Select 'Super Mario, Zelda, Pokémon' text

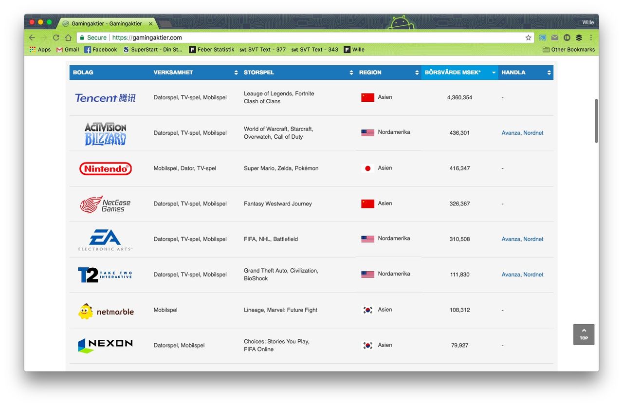(281, 168)
